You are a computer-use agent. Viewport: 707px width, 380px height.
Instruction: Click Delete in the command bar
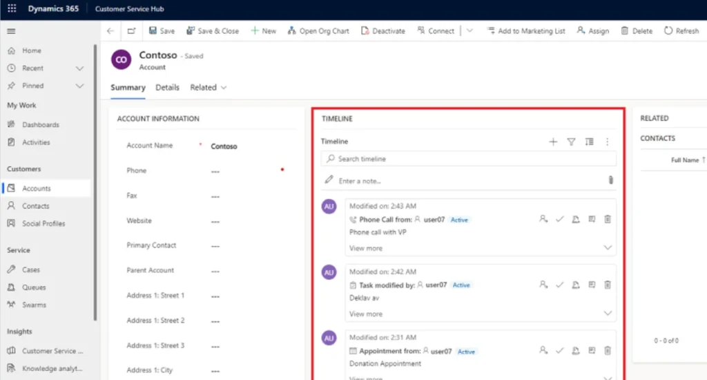pyautogui.click(x=637, y=30)
